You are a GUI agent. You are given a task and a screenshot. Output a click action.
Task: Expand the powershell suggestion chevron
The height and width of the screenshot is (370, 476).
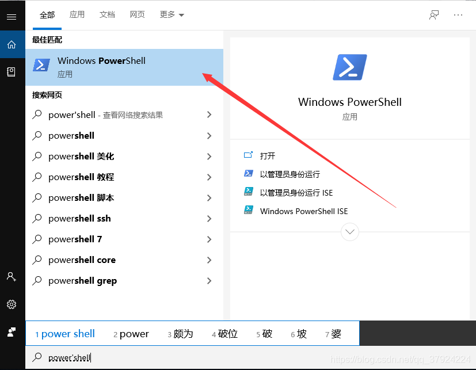[209, 136]
